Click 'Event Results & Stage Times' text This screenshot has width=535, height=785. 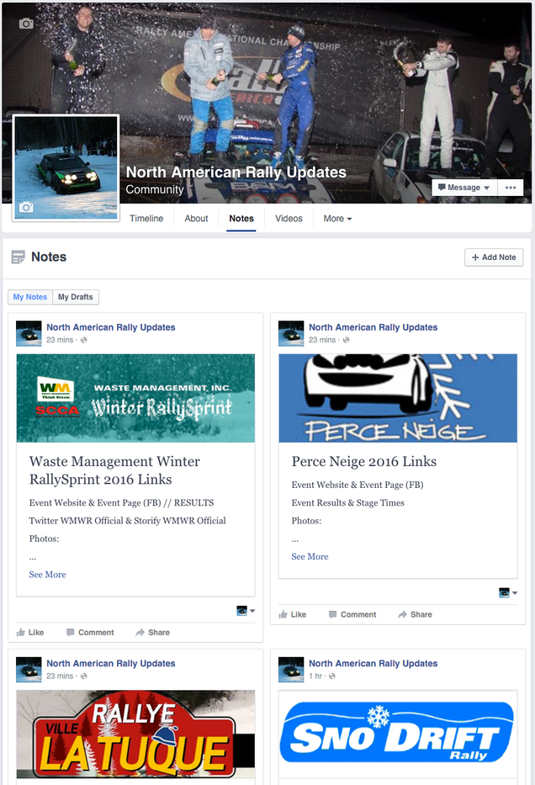coord(347,502)
